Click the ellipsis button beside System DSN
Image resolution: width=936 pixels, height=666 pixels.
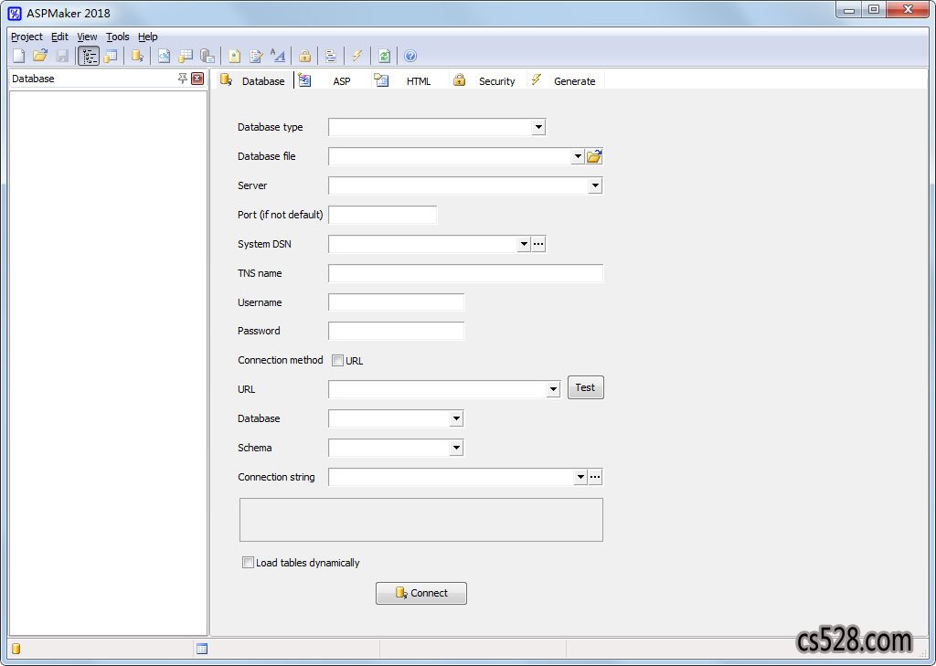coord(538,244)
